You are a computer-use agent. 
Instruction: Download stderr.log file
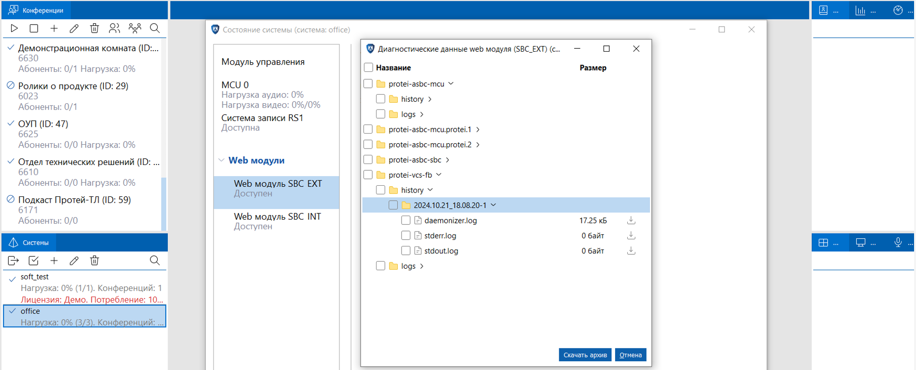(631, 236)
